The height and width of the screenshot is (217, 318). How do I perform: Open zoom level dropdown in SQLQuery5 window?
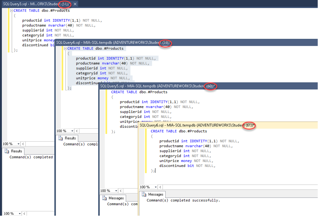(x=116, y=191)
